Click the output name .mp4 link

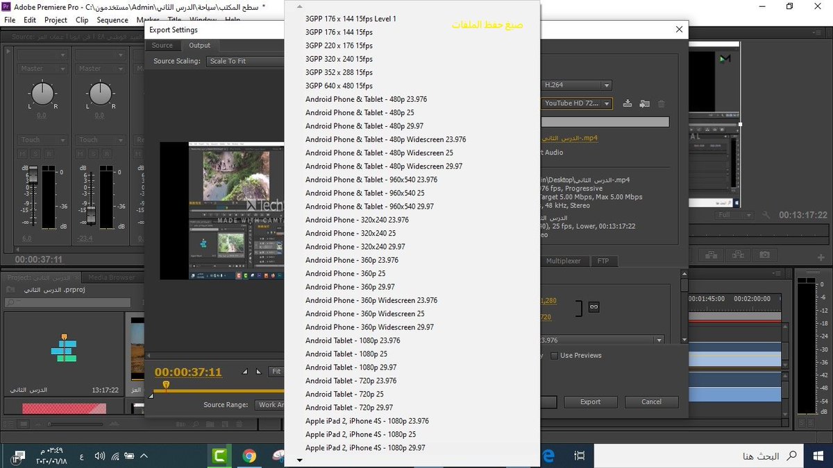[569, 138]
